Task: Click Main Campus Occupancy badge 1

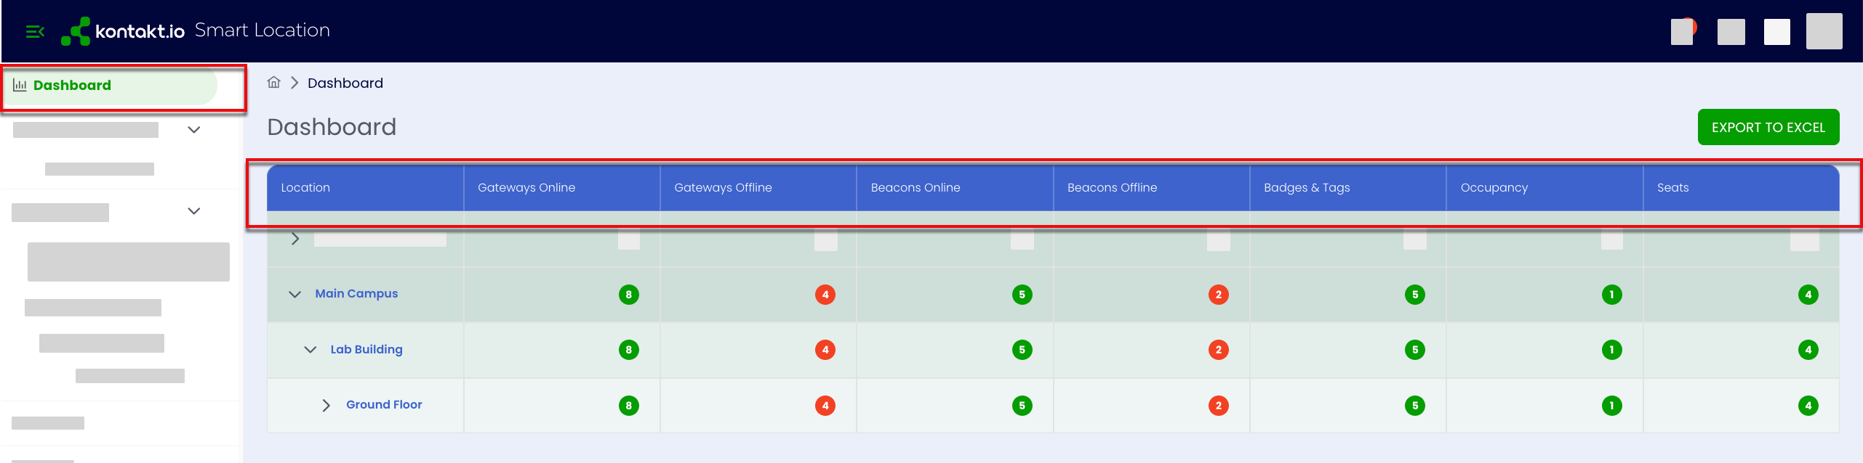Action: (x=1612, y=295)
